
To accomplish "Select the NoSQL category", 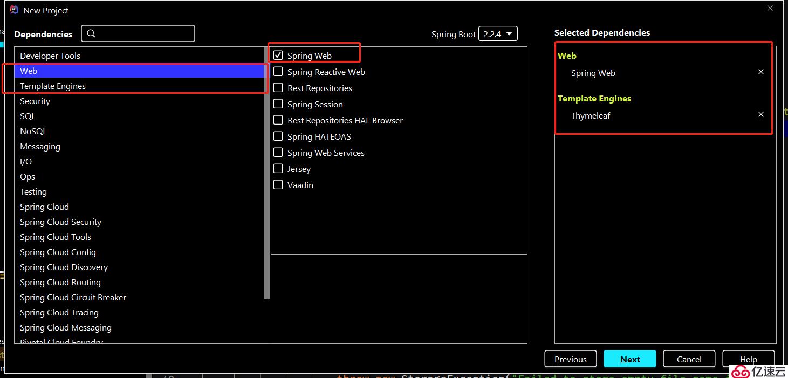I will click(x=140, y=131).
